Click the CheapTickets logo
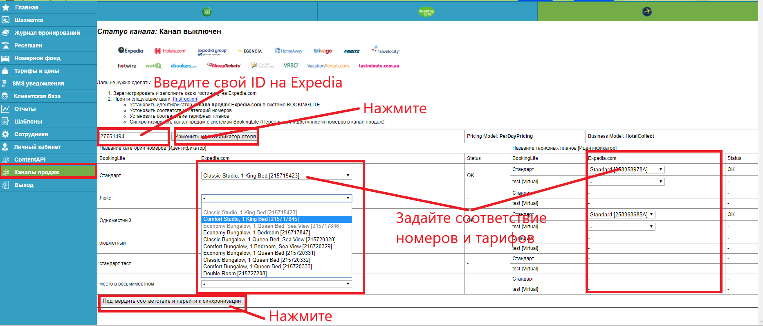Image resolution: width=763 pixels, height=326 pixels. (224, 65)
